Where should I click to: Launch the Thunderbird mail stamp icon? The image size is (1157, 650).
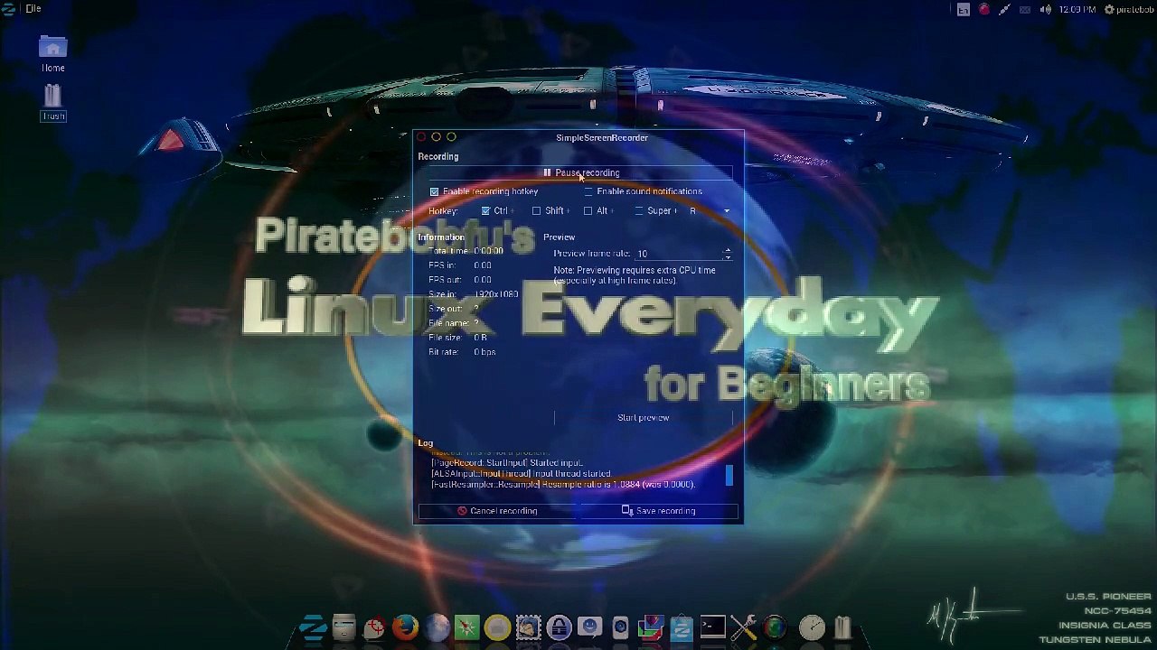click(528, 627)
